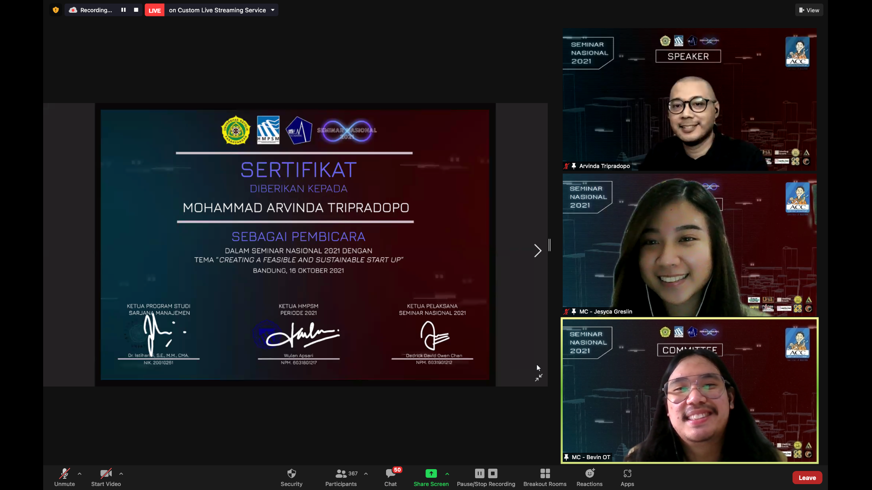Go to next slide with right arrow
Screen dimensions: 872x490
[538, 251]
